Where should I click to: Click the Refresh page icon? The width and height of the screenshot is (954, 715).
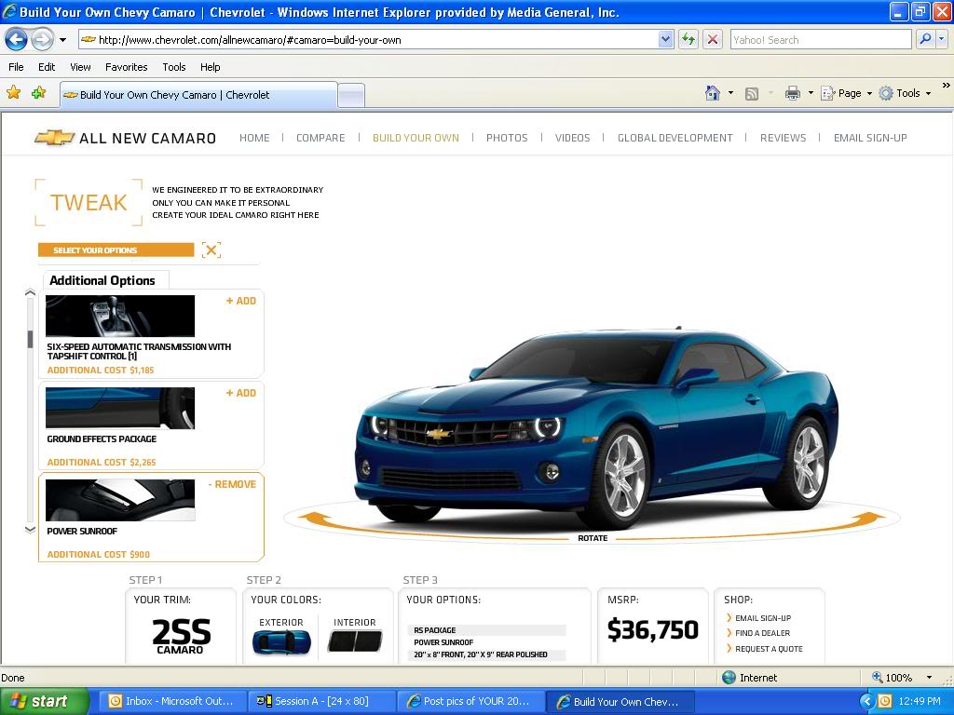tap(688, 40)
